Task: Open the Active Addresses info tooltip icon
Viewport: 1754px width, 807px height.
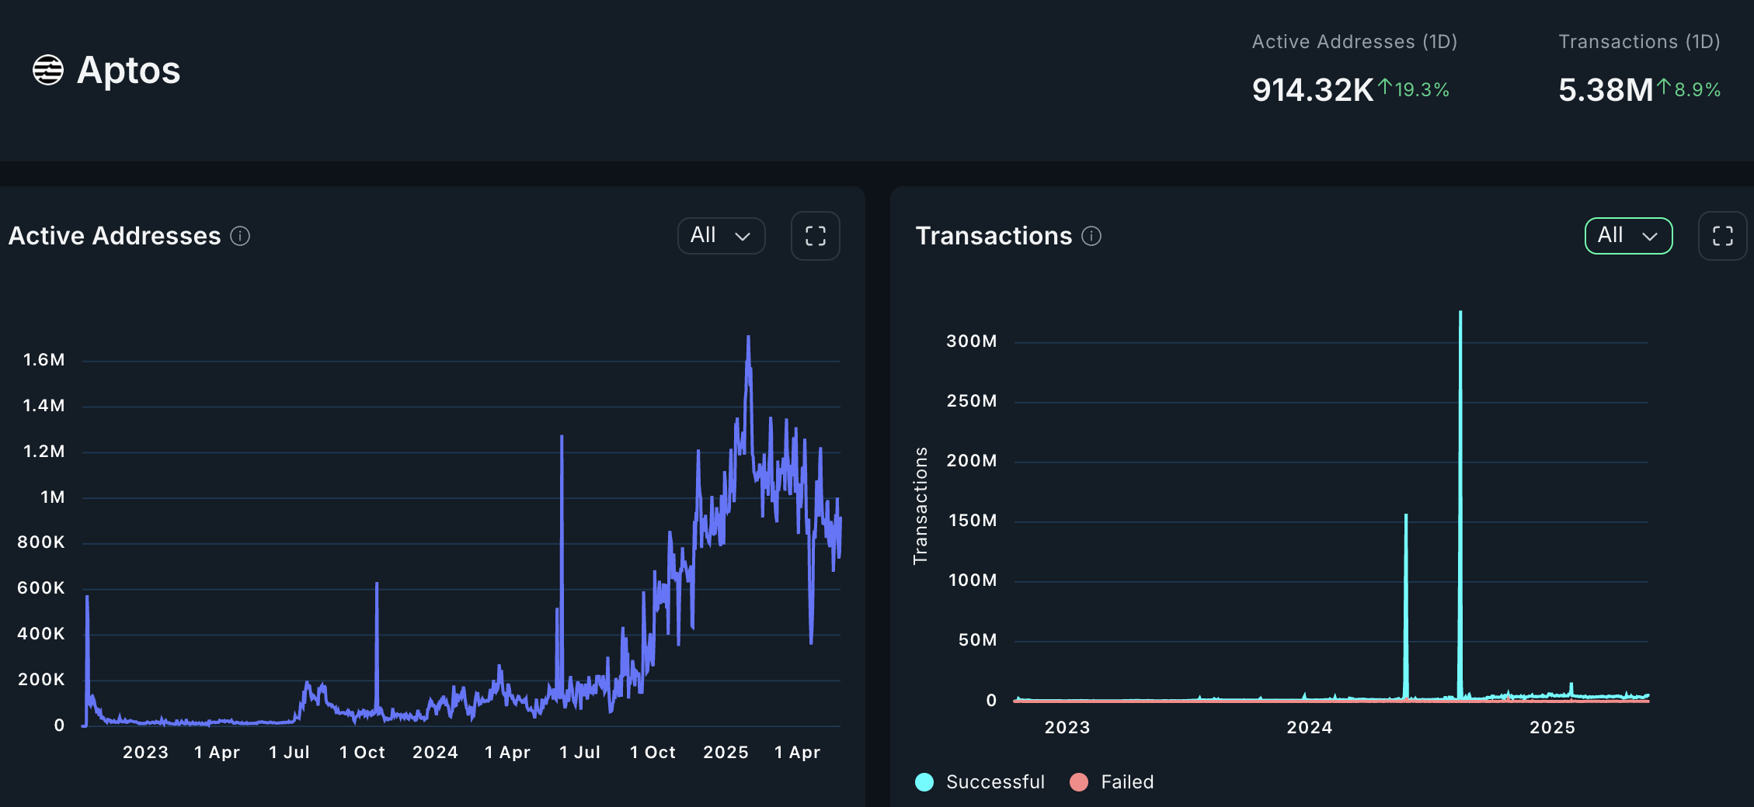Action: pos(240,236)
